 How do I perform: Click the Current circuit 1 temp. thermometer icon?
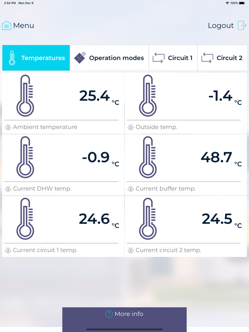(25, 219)
